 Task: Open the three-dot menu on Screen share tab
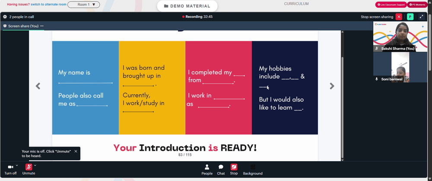point(42,26)
